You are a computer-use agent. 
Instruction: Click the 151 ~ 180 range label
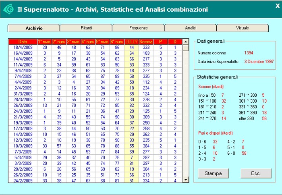click(207, 101)
